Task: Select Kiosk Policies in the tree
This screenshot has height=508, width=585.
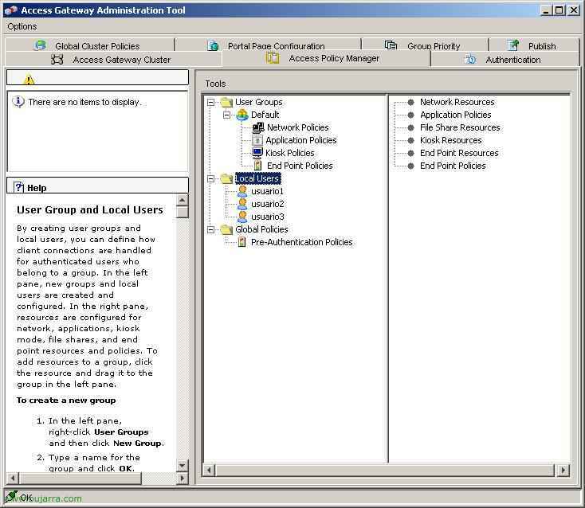Action: [x=290, y=153]
